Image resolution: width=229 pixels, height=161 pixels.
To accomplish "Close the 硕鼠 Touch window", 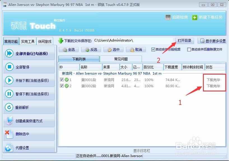I will click(222, 5).
